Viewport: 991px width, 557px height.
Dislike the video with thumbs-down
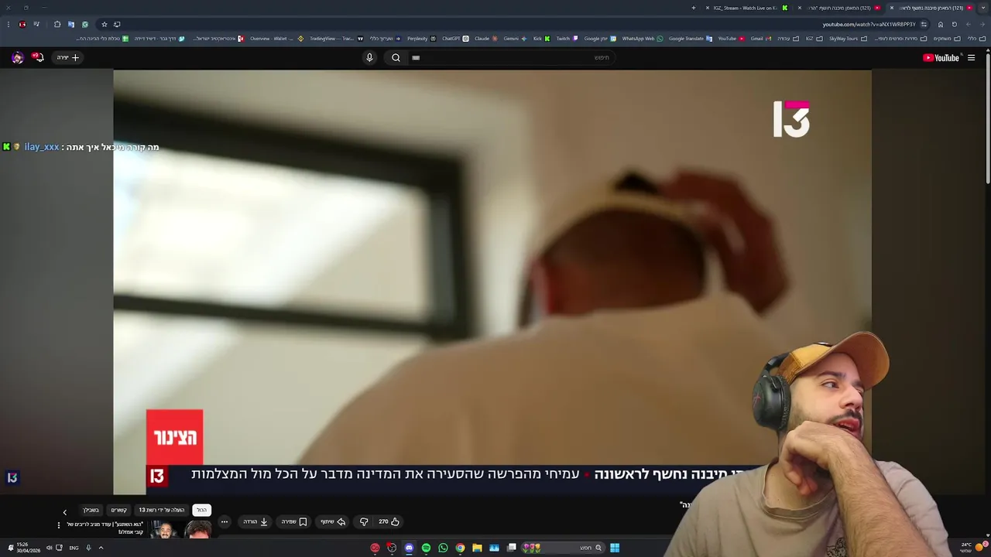364,521
